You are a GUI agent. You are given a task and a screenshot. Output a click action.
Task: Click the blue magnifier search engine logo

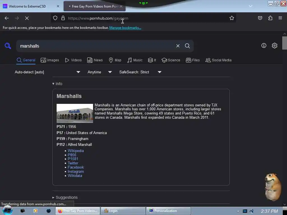[x=8, y=46]
